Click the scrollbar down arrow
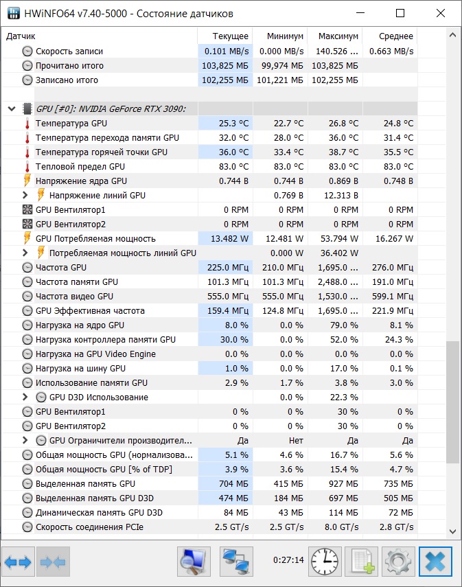The width and height of the screenshot is (462, 587). (x=452, y=531)
